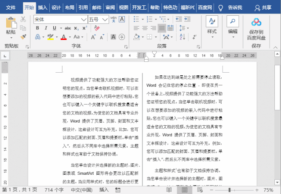
Task: Click the 共享 share button
Action: pos(264,7)
